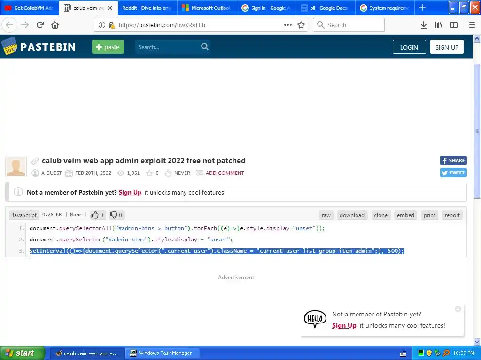Image resolution: width=481 pixels, height=360 pixels.
Task: Share paste on Facebook
Action: 453,160
